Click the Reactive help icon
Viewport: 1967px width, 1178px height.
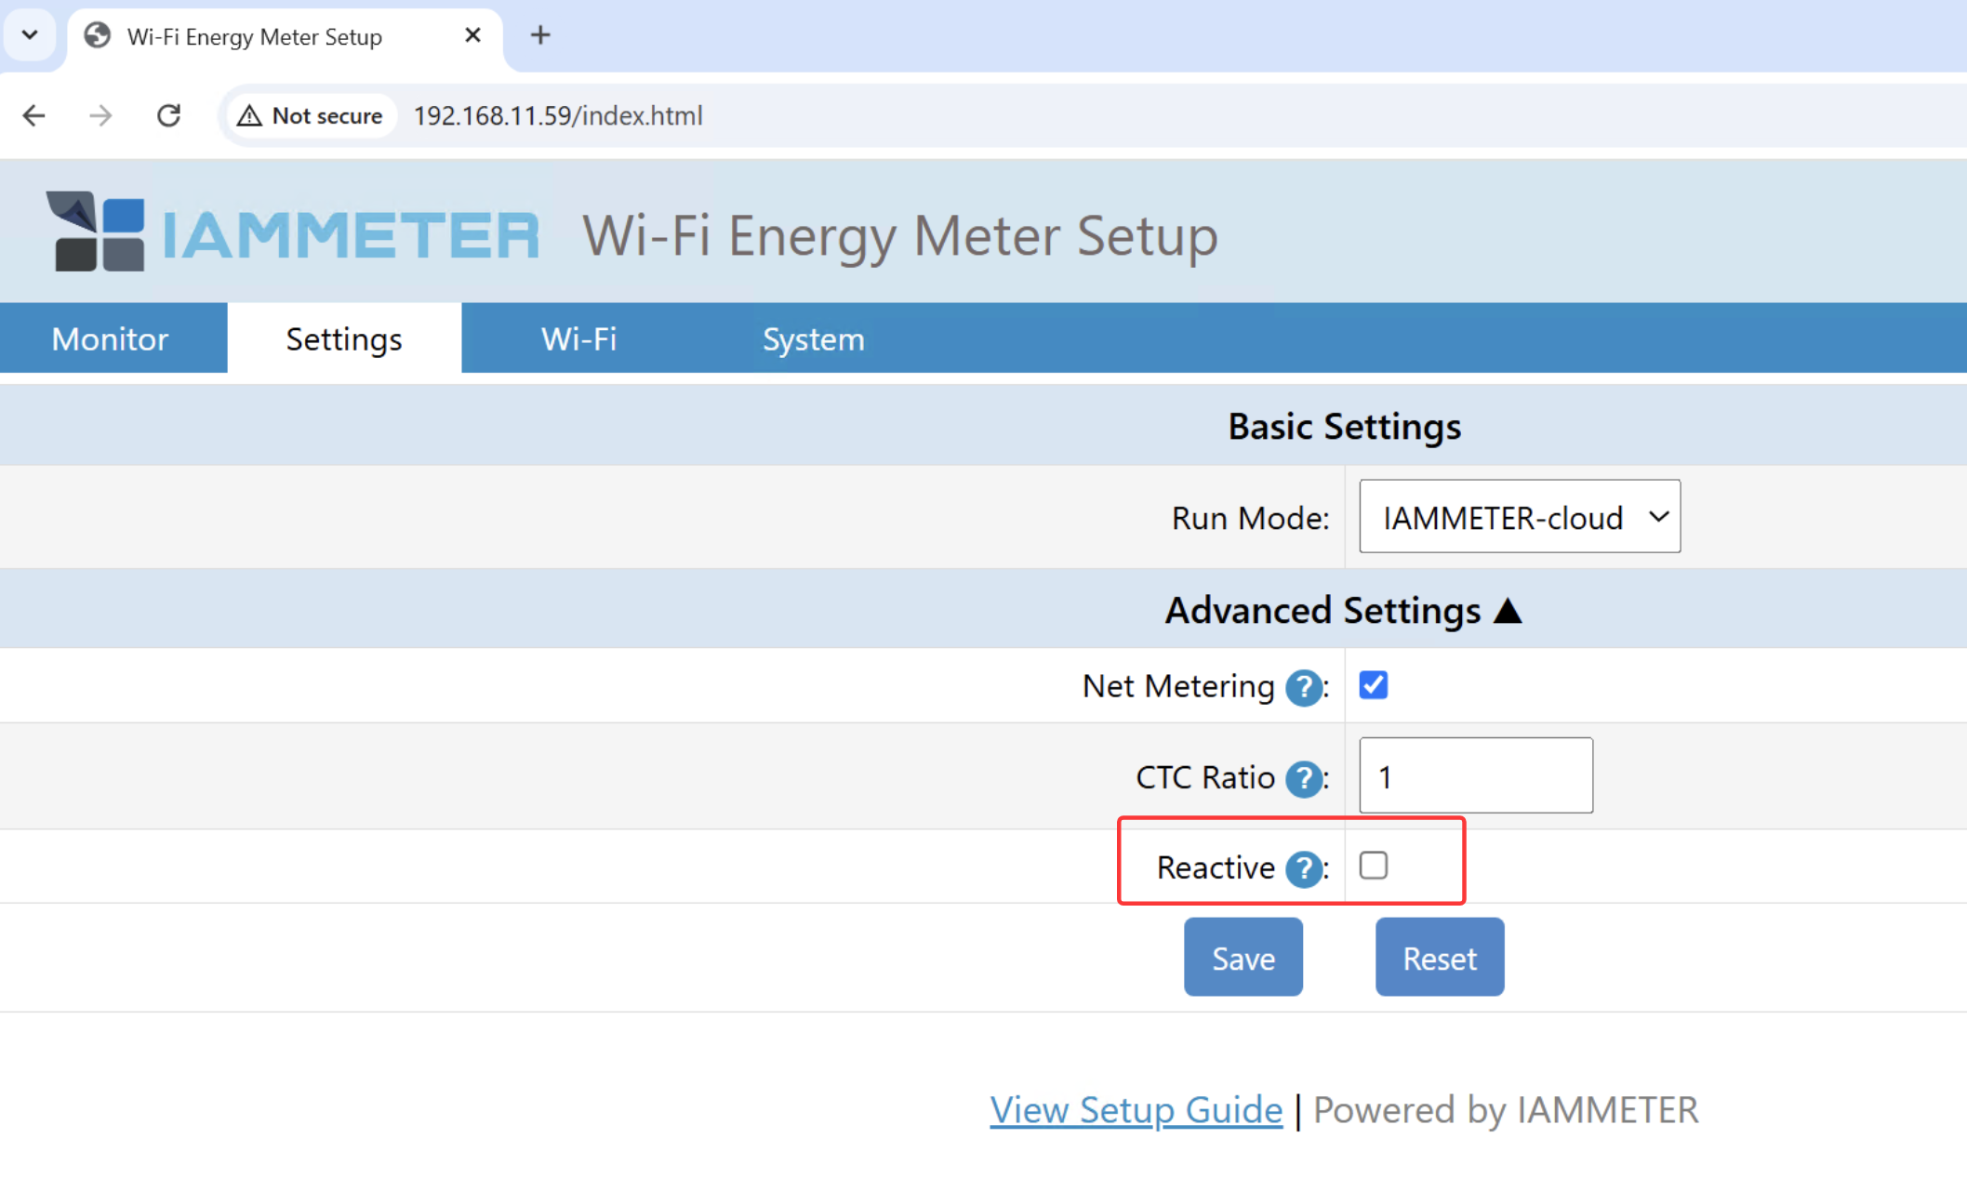coord(1305,867)
